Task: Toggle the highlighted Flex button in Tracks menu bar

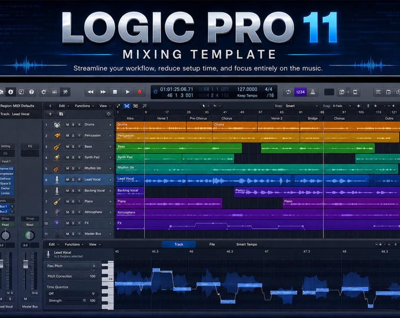Action: click(x=126, y=106)
